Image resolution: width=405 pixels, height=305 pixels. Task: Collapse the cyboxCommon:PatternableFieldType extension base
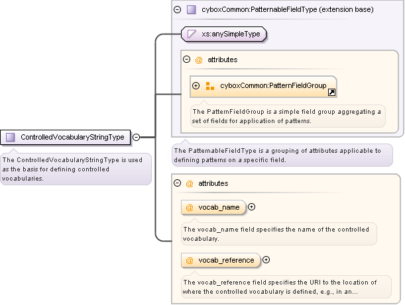coord(177,10)
